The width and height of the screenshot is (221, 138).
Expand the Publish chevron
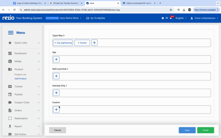click(x=39, y=95)
